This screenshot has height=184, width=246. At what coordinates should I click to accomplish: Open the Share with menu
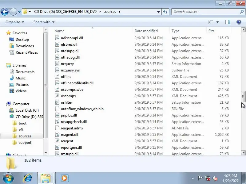coord(44,22)
